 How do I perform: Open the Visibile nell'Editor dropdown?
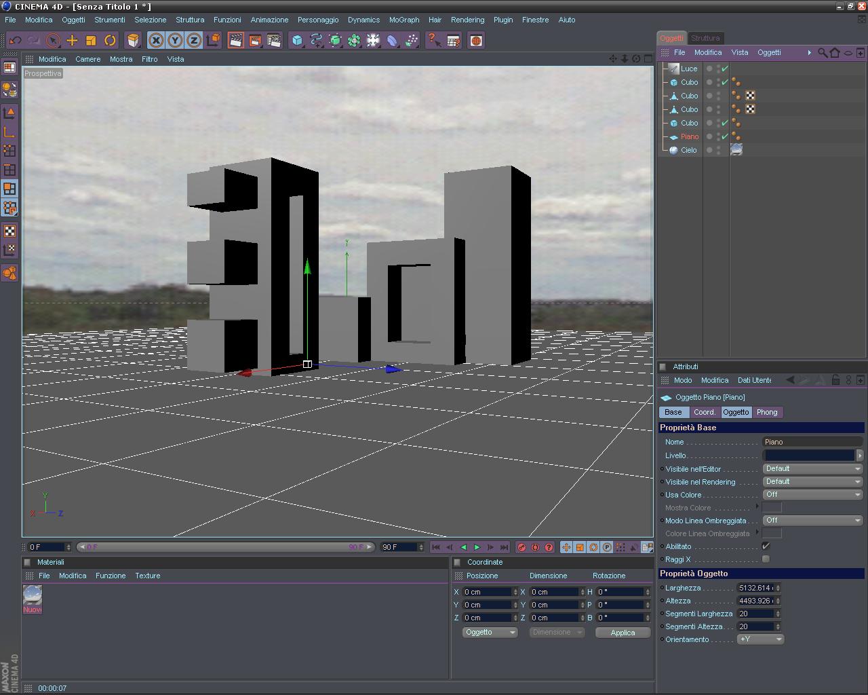pos(812,469)
